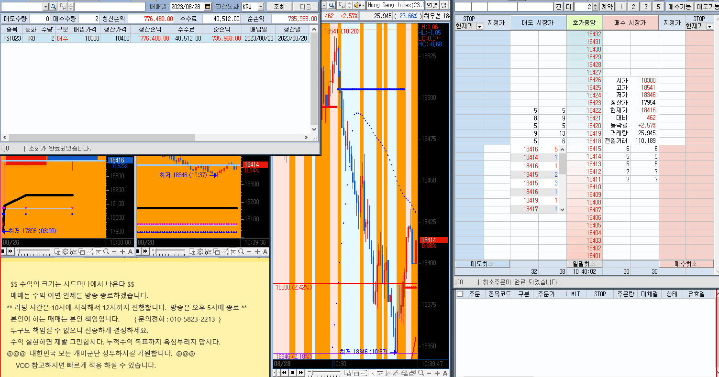Open the account dropdown in the trade history window
Screen dimensions: 719x377
(45, 7)
